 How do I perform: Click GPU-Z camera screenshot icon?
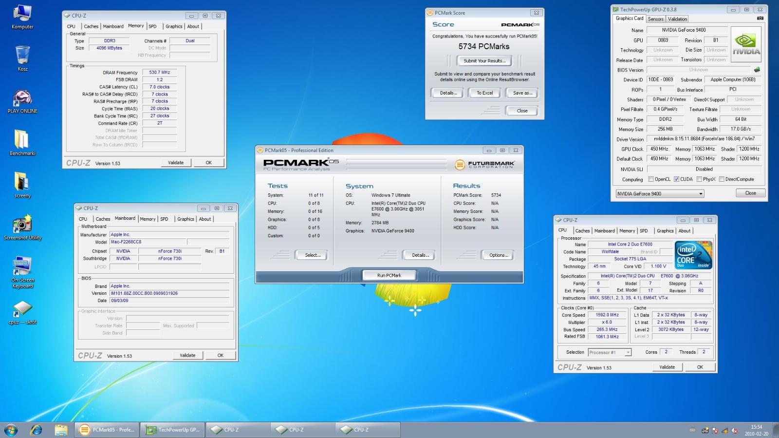[760, 19]
